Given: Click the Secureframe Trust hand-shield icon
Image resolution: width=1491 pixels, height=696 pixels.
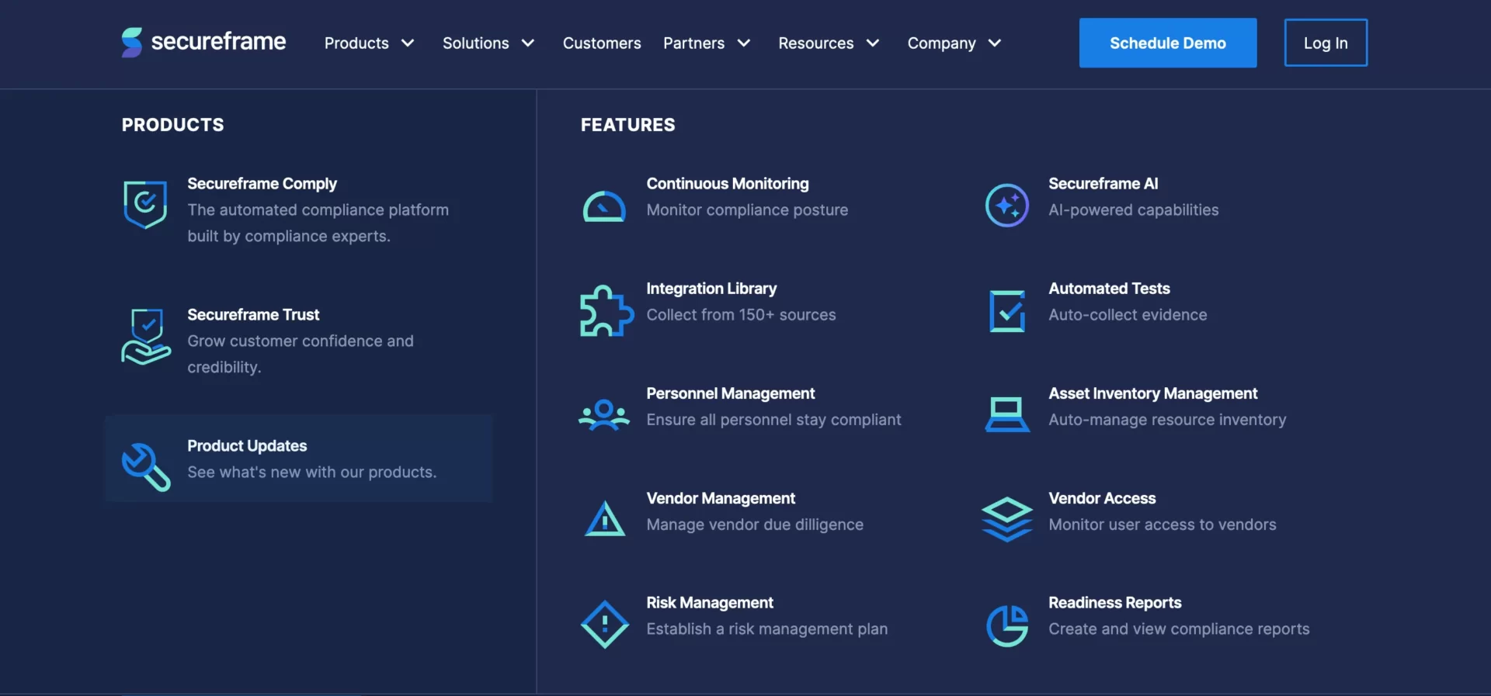Looking at the screenshot, I should click(x=146, y=337).
